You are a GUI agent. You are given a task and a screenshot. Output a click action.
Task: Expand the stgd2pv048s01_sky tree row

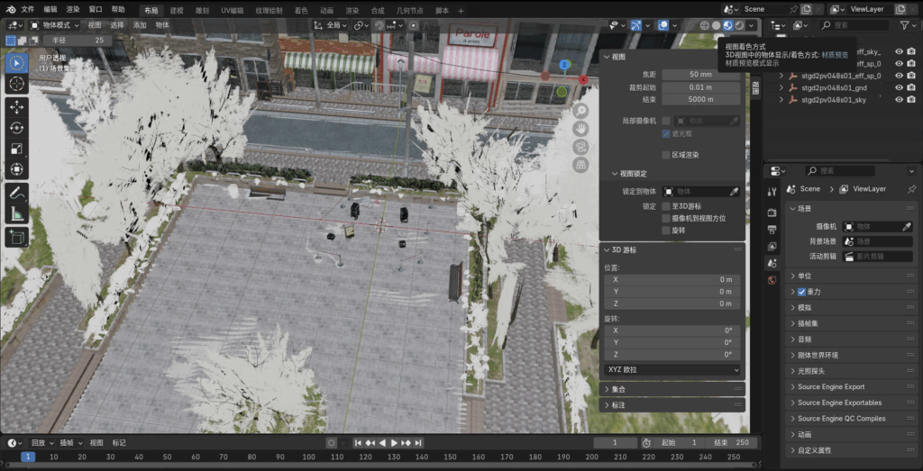pos(781,99)
